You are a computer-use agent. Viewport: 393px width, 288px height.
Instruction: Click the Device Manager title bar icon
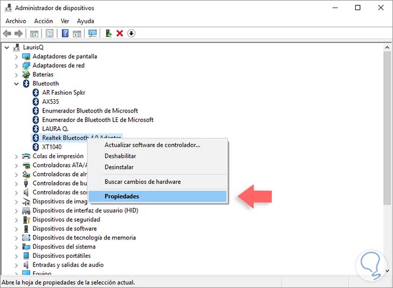click(x=8, y=8)
